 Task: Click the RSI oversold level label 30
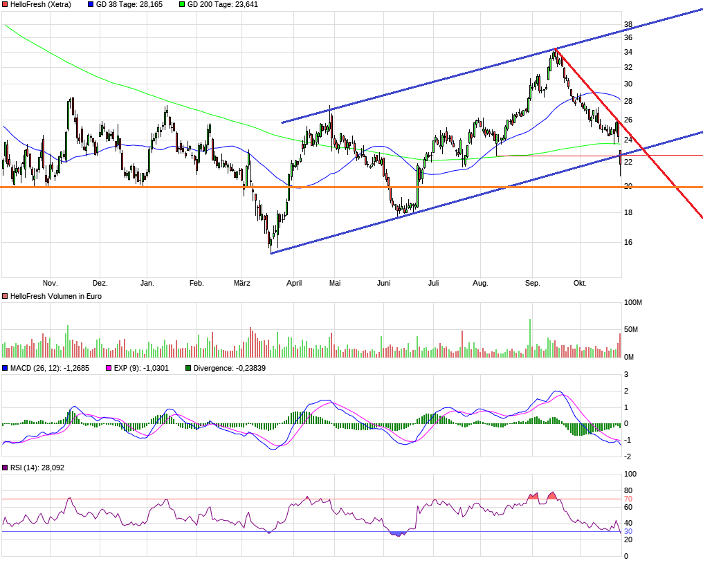click(628, 532)
